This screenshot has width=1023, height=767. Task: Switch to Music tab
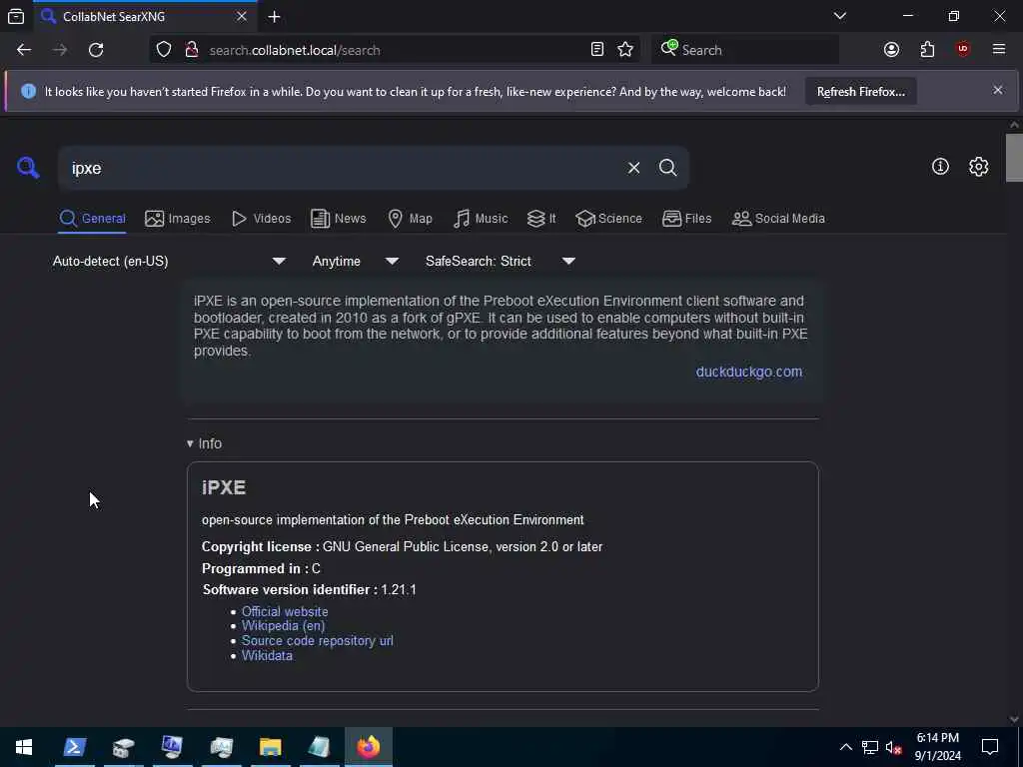[481, 219]
